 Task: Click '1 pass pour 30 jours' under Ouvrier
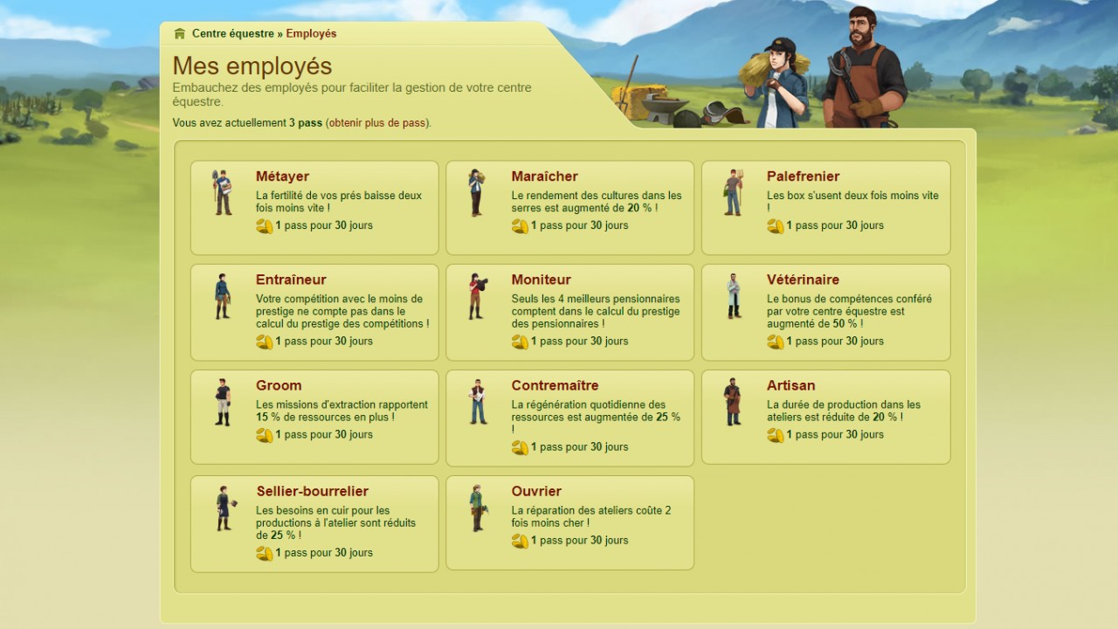(x=580, y=541)
